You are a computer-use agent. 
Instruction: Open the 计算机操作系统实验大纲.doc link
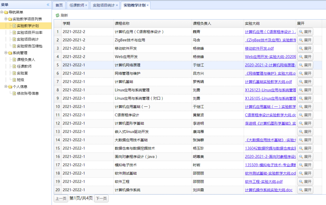(x=269, y=190)
